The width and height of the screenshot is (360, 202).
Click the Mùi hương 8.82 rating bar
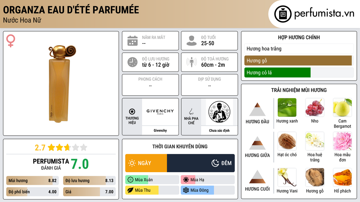tap(32, 181)
